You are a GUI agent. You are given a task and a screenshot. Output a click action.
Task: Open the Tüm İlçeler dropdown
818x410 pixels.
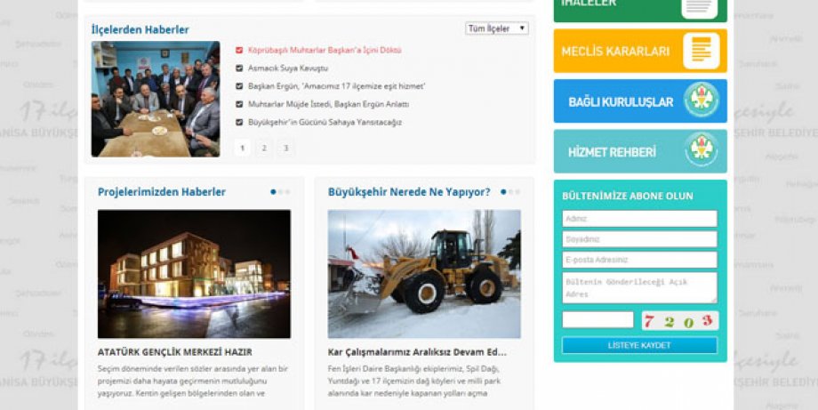(x=497, y=28)
